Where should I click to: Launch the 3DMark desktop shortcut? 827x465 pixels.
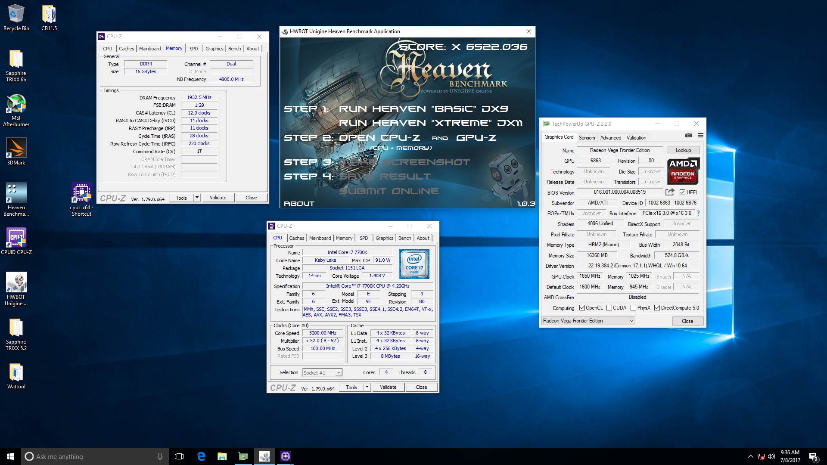(x=16, y=152)
